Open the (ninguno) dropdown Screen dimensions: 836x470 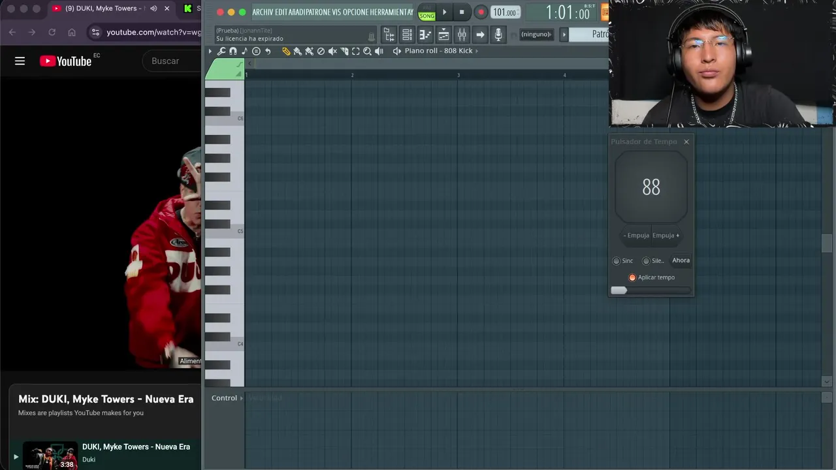click(536, 35)
